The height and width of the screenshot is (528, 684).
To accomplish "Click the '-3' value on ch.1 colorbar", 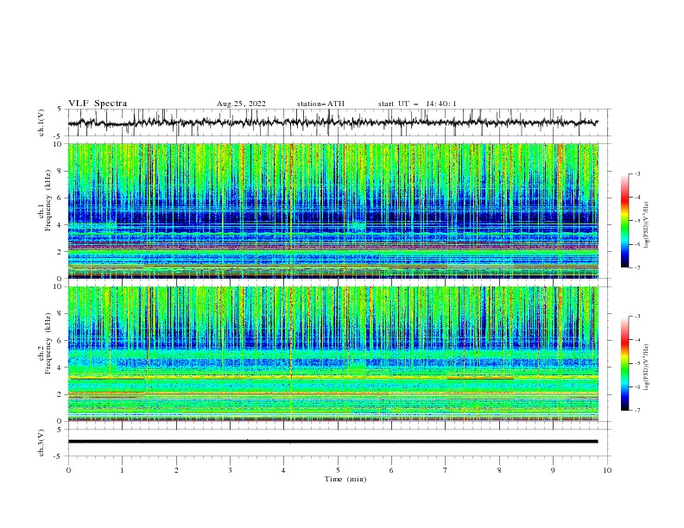I will tap(636, 173).
